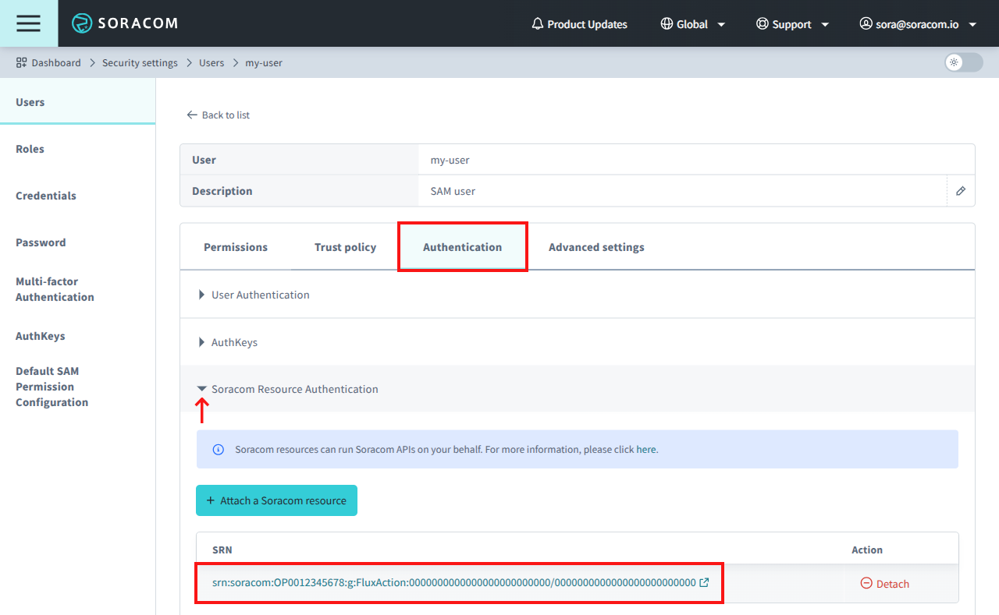Screen dimensions: 999x615
Task: Select Multi-factor Authentication in the sidebar
Action: (x=55, y=289)
